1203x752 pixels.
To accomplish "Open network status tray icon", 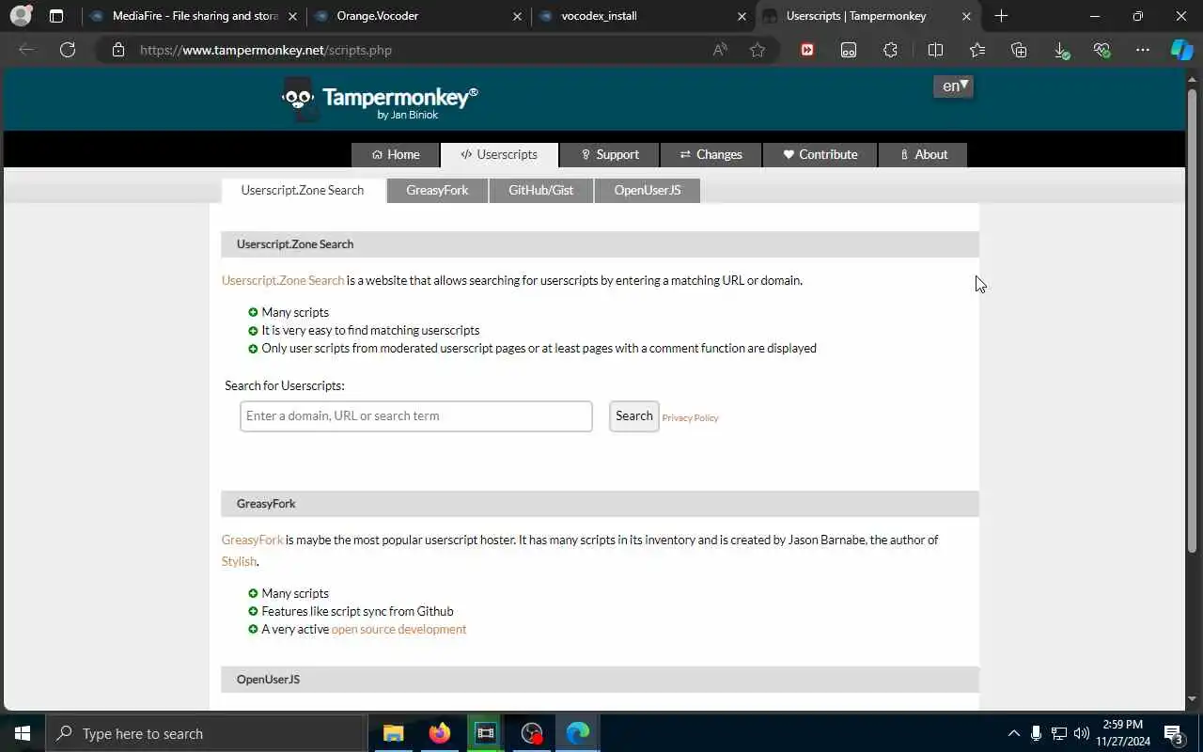I will coord(1058,733).
